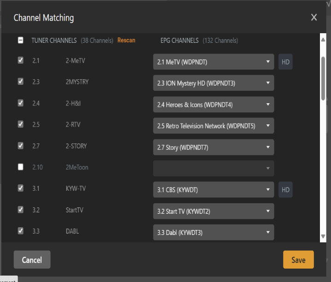Uncheck channel 3.3 DABL checkbox
This screenshot has width=331, height=282.
pos(20,231)
